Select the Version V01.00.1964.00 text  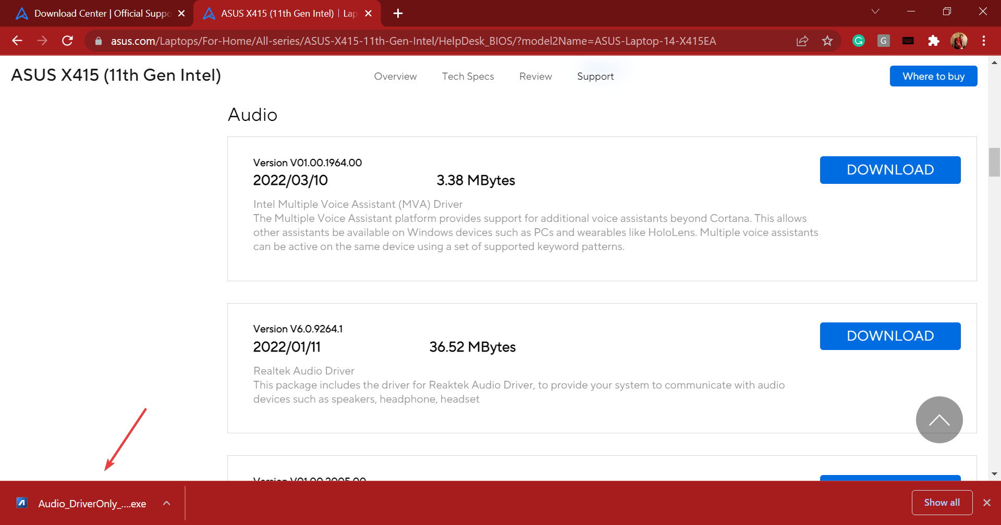[x=308, y=162]
